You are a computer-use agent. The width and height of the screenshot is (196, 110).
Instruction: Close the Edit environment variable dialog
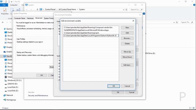tap(133, 21)
